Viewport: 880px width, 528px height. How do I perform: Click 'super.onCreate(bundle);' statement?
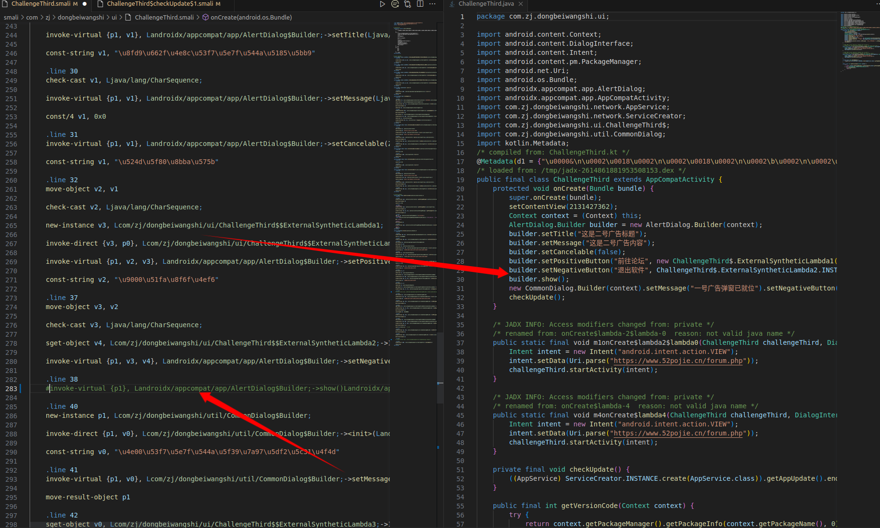555,198
